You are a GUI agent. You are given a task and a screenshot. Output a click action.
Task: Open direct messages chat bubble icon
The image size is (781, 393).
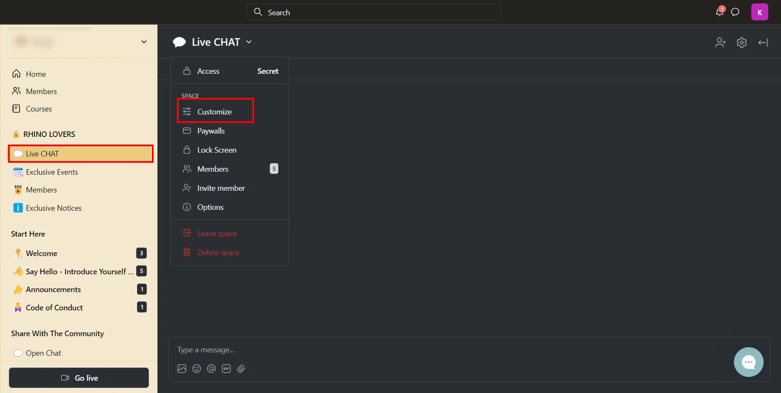coord(735,12)
